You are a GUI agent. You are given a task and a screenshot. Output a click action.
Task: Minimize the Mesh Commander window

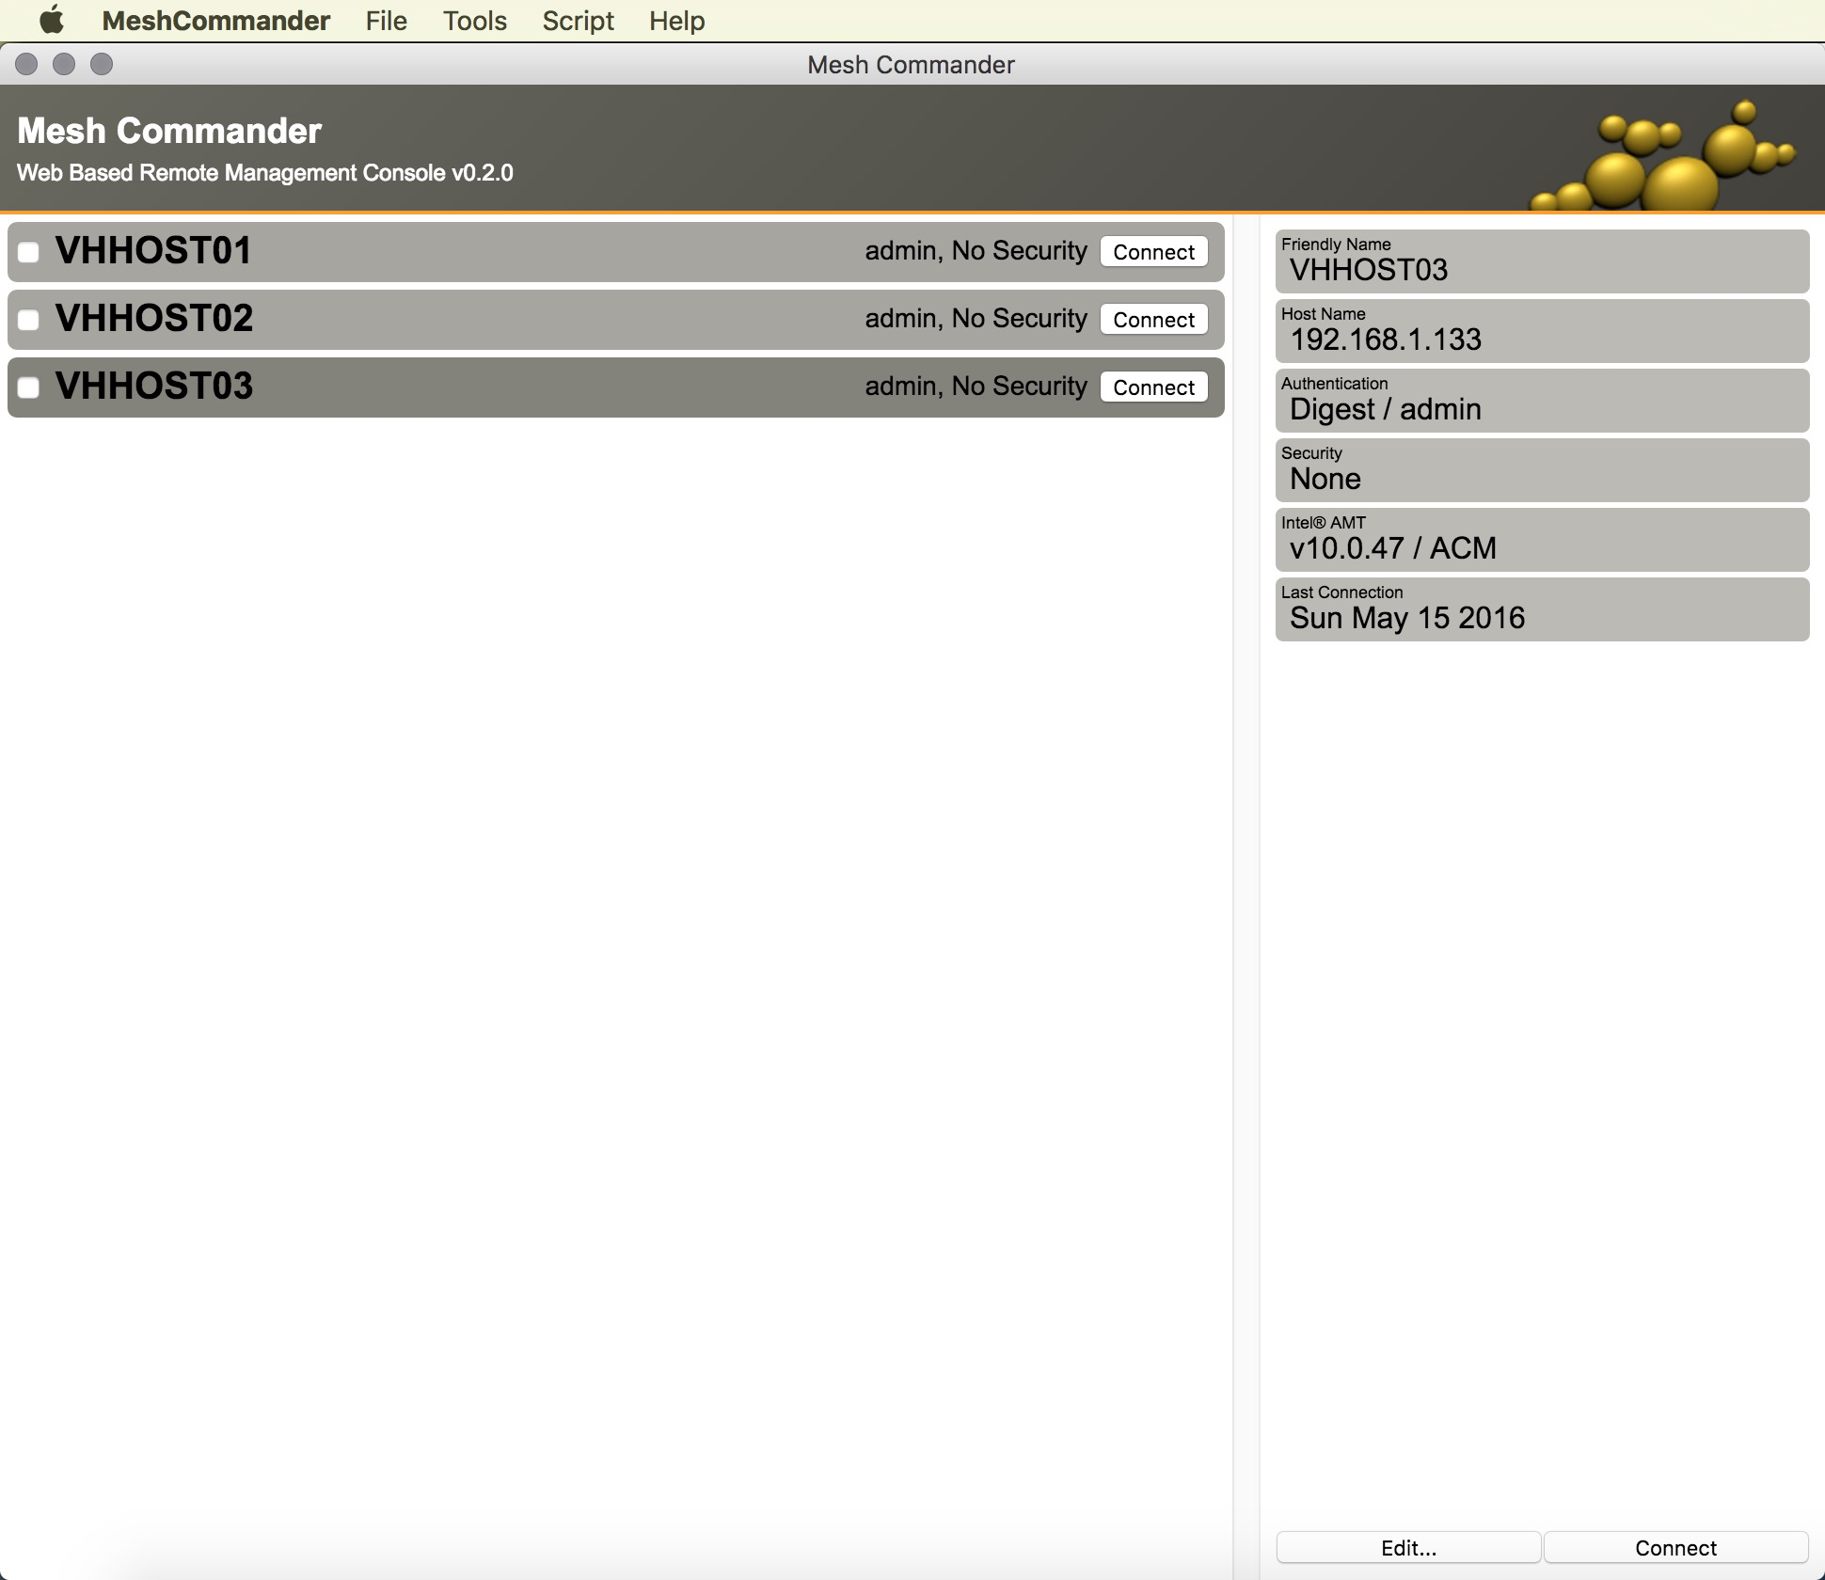click(64, 64)
